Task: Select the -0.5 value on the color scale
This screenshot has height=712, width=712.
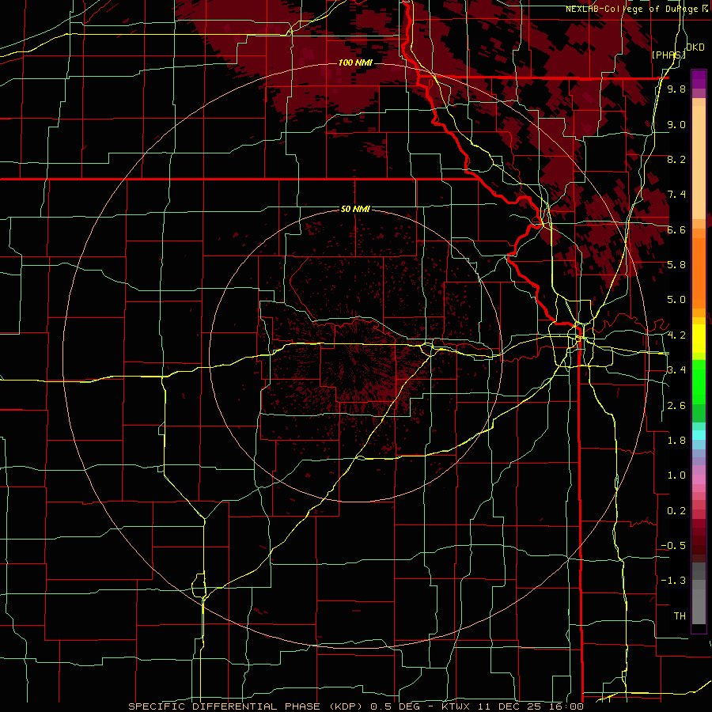Action: point(673,546)
